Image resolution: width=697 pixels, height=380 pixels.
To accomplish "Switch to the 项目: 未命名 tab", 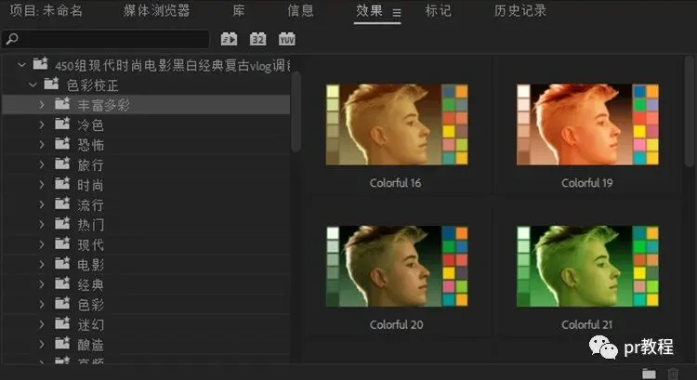I will click(x=46, y=10).
